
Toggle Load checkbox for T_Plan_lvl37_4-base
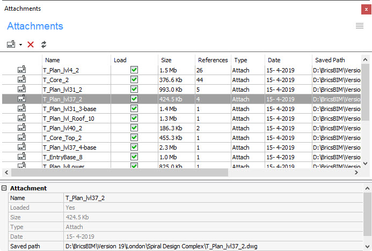tap(134, 147)
